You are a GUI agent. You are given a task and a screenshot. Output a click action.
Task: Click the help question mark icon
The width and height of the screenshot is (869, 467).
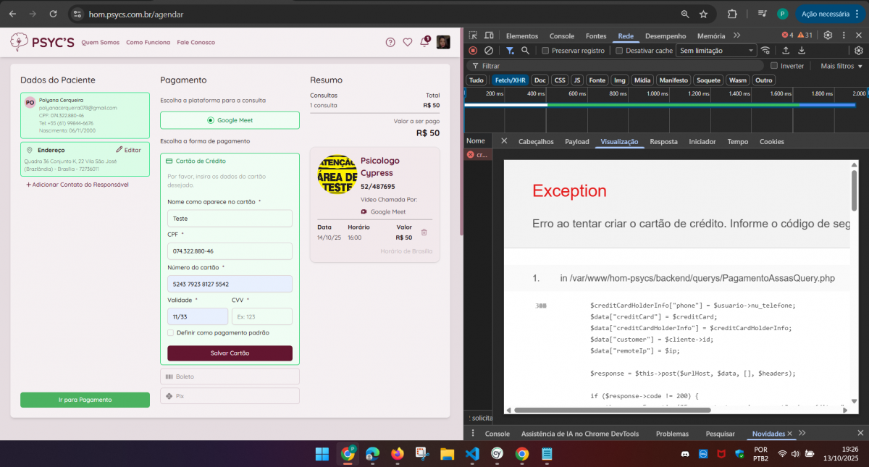tap(390, 43)
